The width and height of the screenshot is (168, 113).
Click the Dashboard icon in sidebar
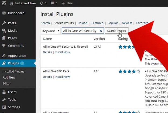coord(4,13)
